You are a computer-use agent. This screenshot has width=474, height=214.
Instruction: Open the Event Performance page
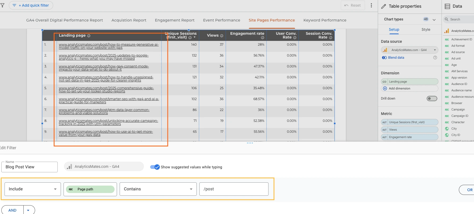[x=221, y=20]
